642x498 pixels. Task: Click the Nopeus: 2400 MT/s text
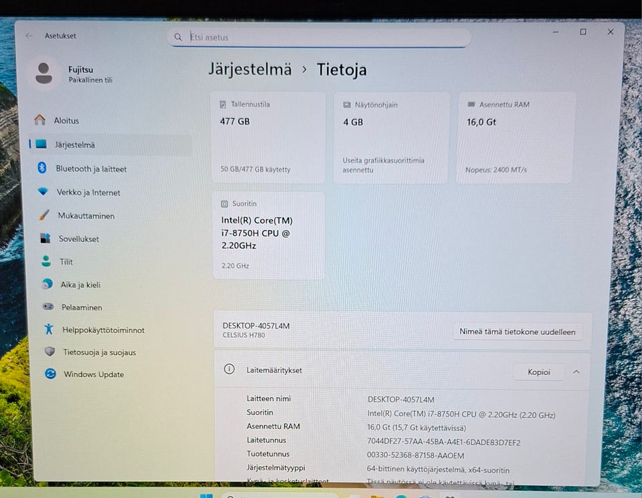pos(496,170)
